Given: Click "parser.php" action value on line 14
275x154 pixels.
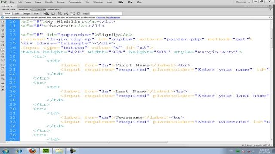Looking at the screenshot, I should pos(184,39).
